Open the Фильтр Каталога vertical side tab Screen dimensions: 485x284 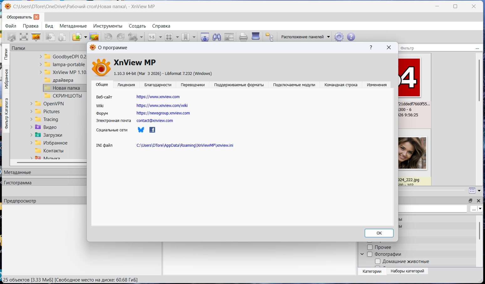(x=6, y=113)
